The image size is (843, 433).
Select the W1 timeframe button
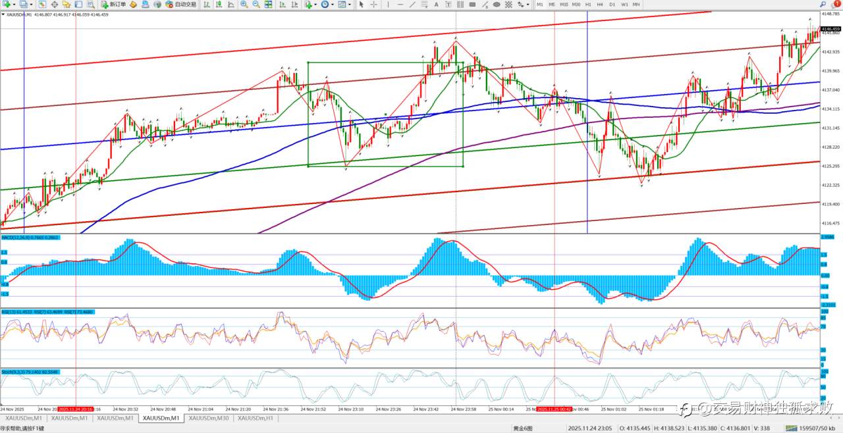624,4
